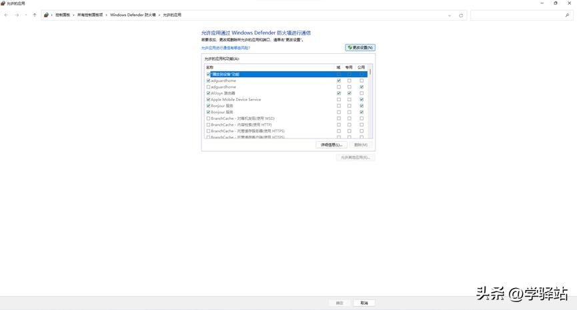Open the recent locations dropdown arrow
The width and height of the screenshot is (577, 310).
[x=26, y=15]
